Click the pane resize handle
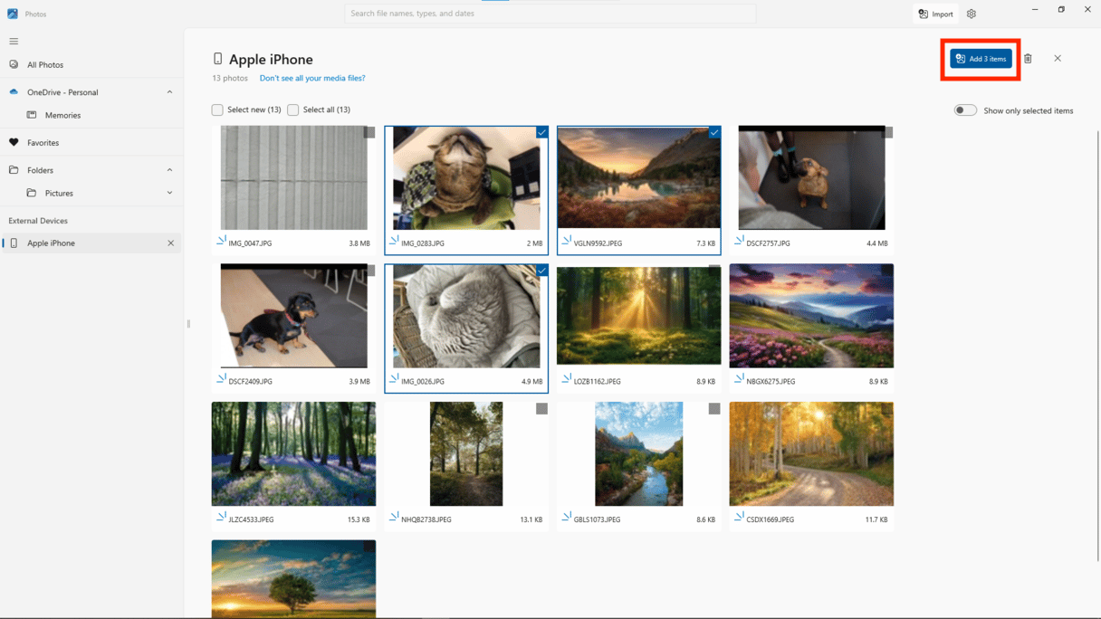 coord(188,323)
